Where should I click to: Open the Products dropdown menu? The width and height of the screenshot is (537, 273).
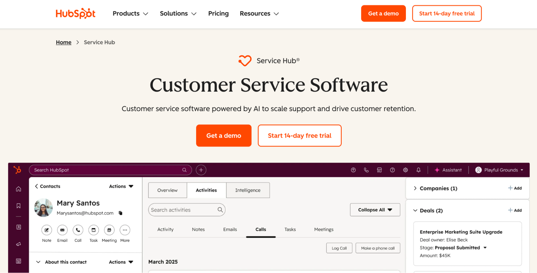(x=130, y=13)
